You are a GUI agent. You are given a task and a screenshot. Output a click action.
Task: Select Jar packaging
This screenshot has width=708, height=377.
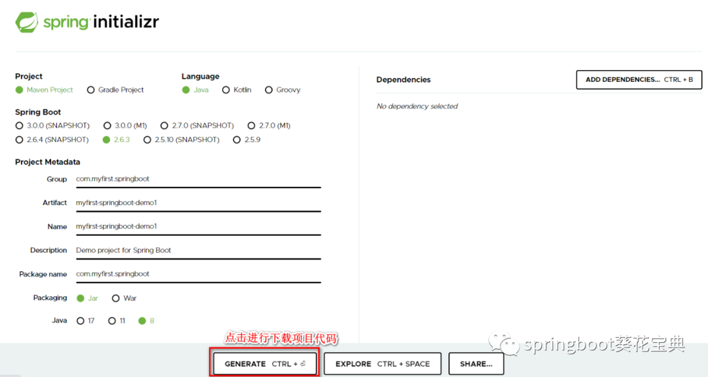click(87, 298)
